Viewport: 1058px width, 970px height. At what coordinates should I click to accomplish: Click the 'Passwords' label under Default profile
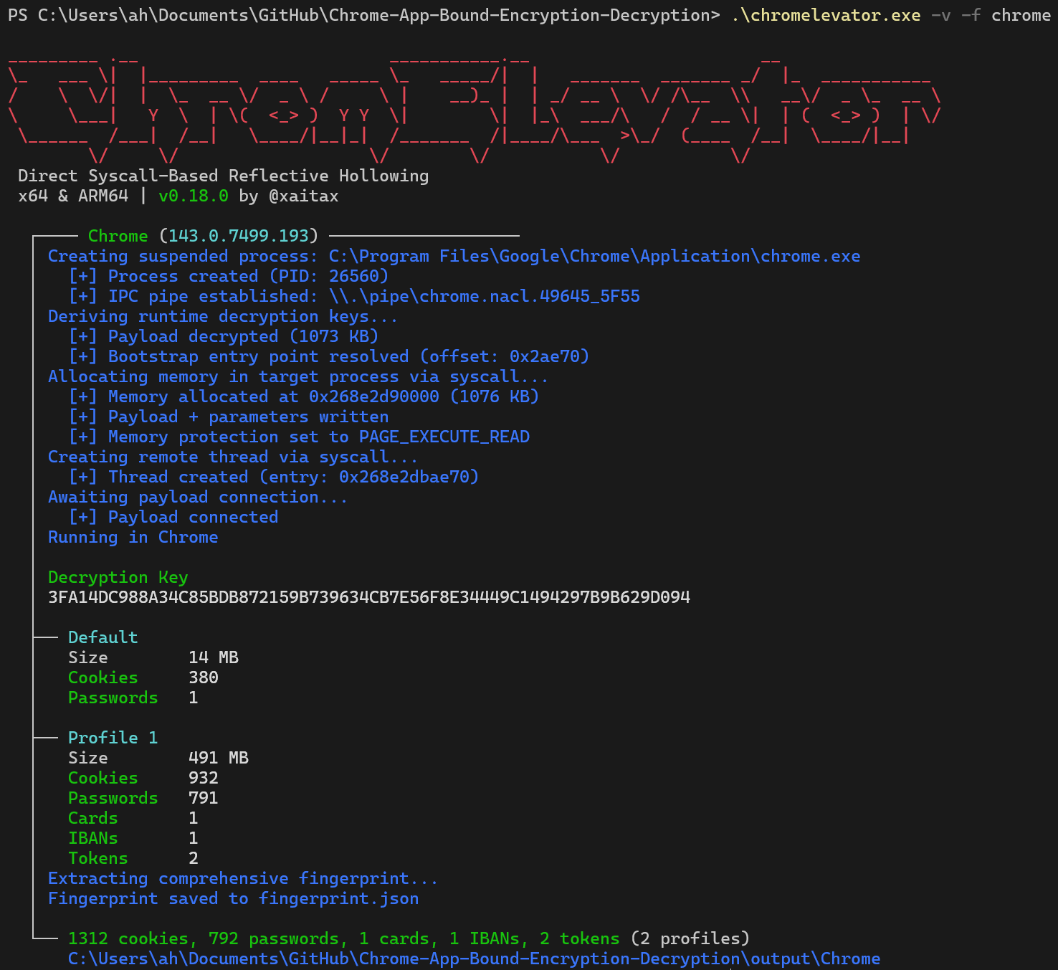pos(113,698)
